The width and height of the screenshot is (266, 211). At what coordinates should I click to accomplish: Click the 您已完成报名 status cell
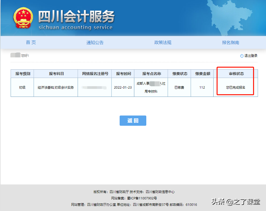tap(236, 87)
